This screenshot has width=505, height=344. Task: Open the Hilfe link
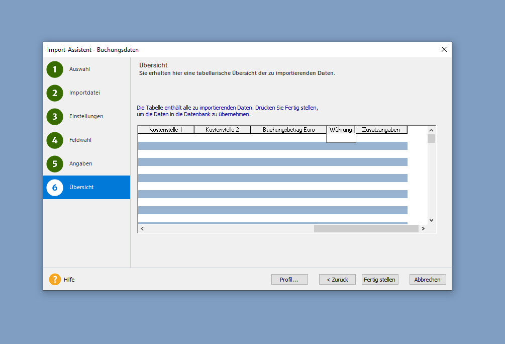pyautogui.click(x=69, y=280)
